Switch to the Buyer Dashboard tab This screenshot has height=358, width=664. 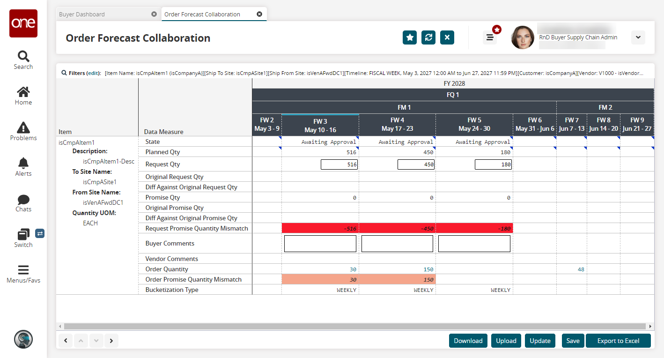[82, 14]
